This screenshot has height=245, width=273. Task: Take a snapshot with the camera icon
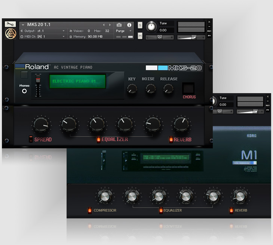click(x=119, y=25)
